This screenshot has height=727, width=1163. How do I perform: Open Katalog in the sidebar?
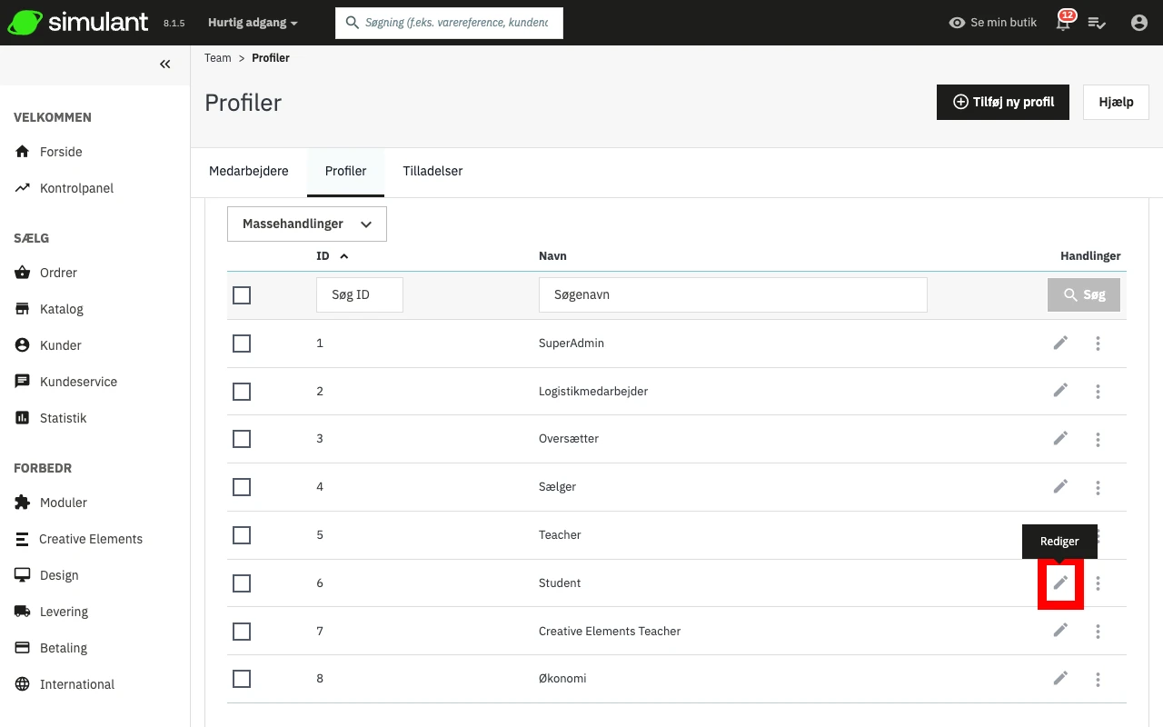pyautogui.click(x=61, y=309)
